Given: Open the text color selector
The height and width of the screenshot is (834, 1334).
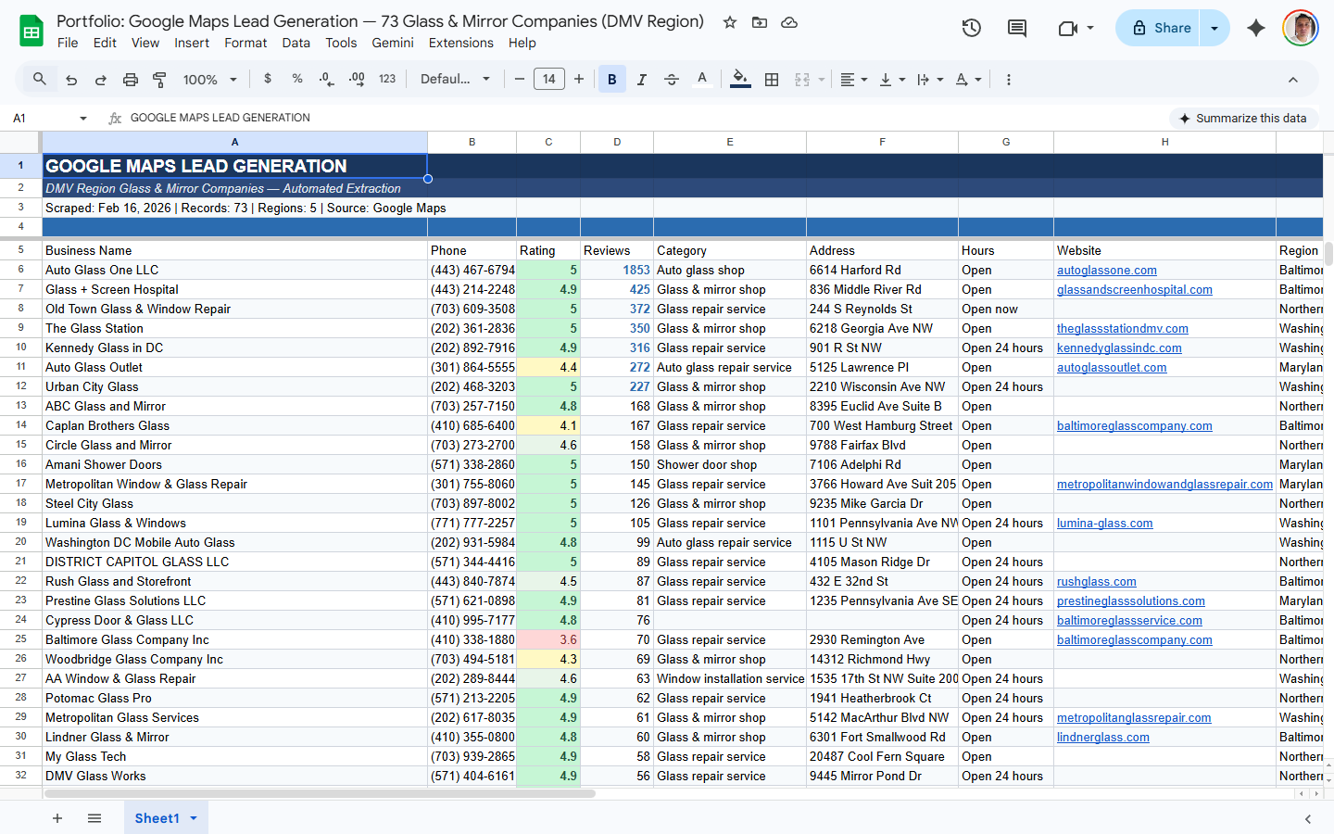Looking at the screenshot, I should click(x=700, y=79).
